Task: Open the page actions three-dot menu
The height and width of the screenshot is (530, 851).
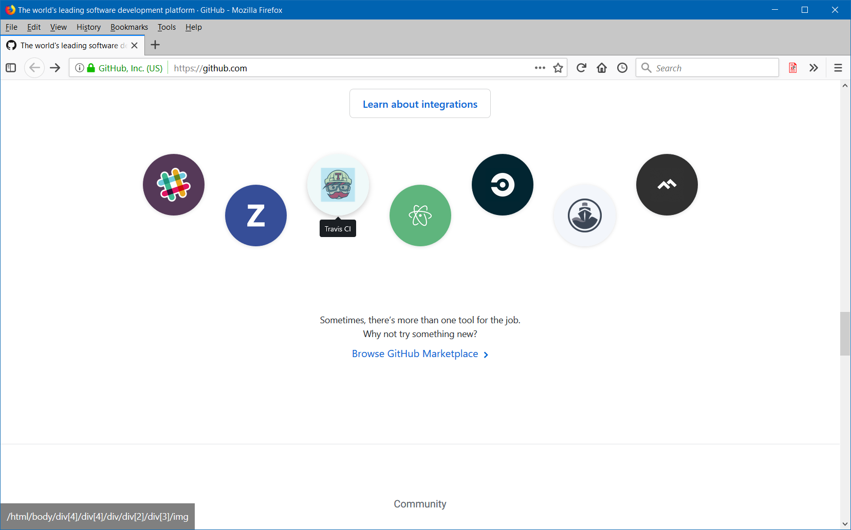Action: (x=540, y=68)
